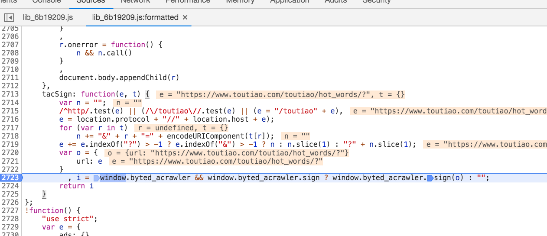The image size is (547, 236).
Task: Click the "url: e" property line
Action: click(x=89, y=161)
